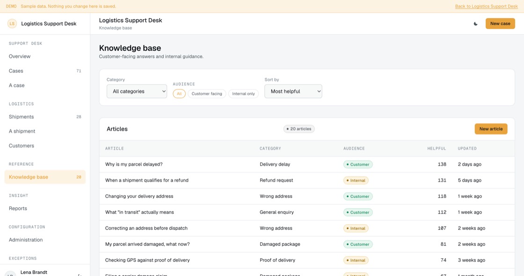Open the "All categories" category dropdown
This screenshot has height=276, width=524.
[137, 92]
